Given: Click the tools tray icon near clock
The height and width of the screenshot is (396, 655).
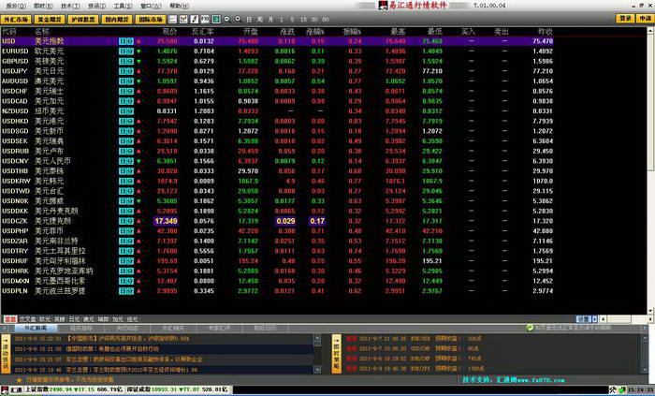Looking at the screenshot, I should coord(613,390).
